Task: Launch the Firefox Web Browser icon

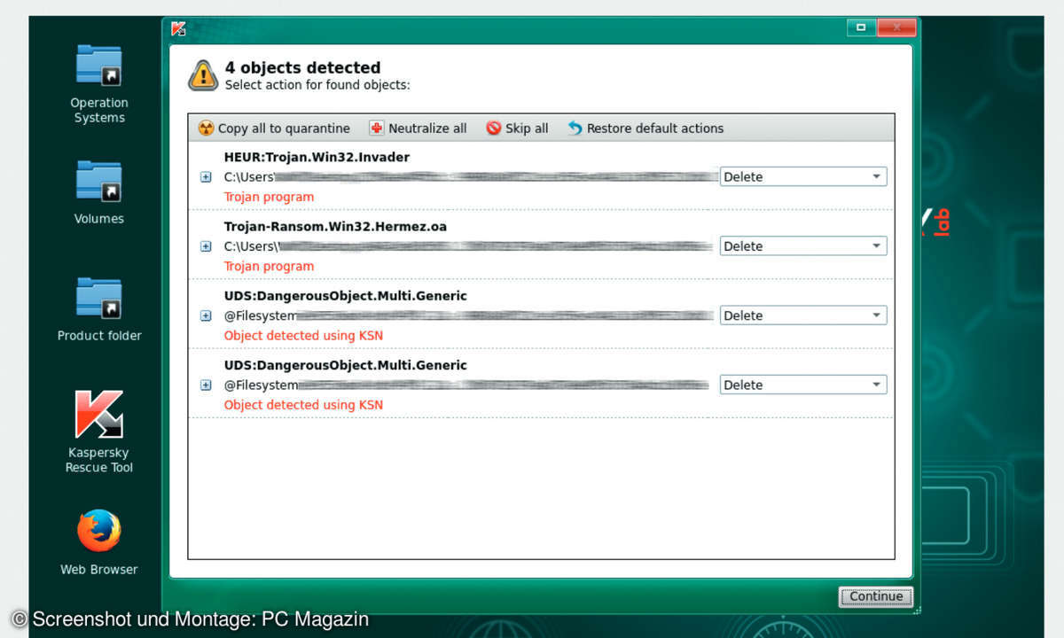Action: tap(99, 541)
